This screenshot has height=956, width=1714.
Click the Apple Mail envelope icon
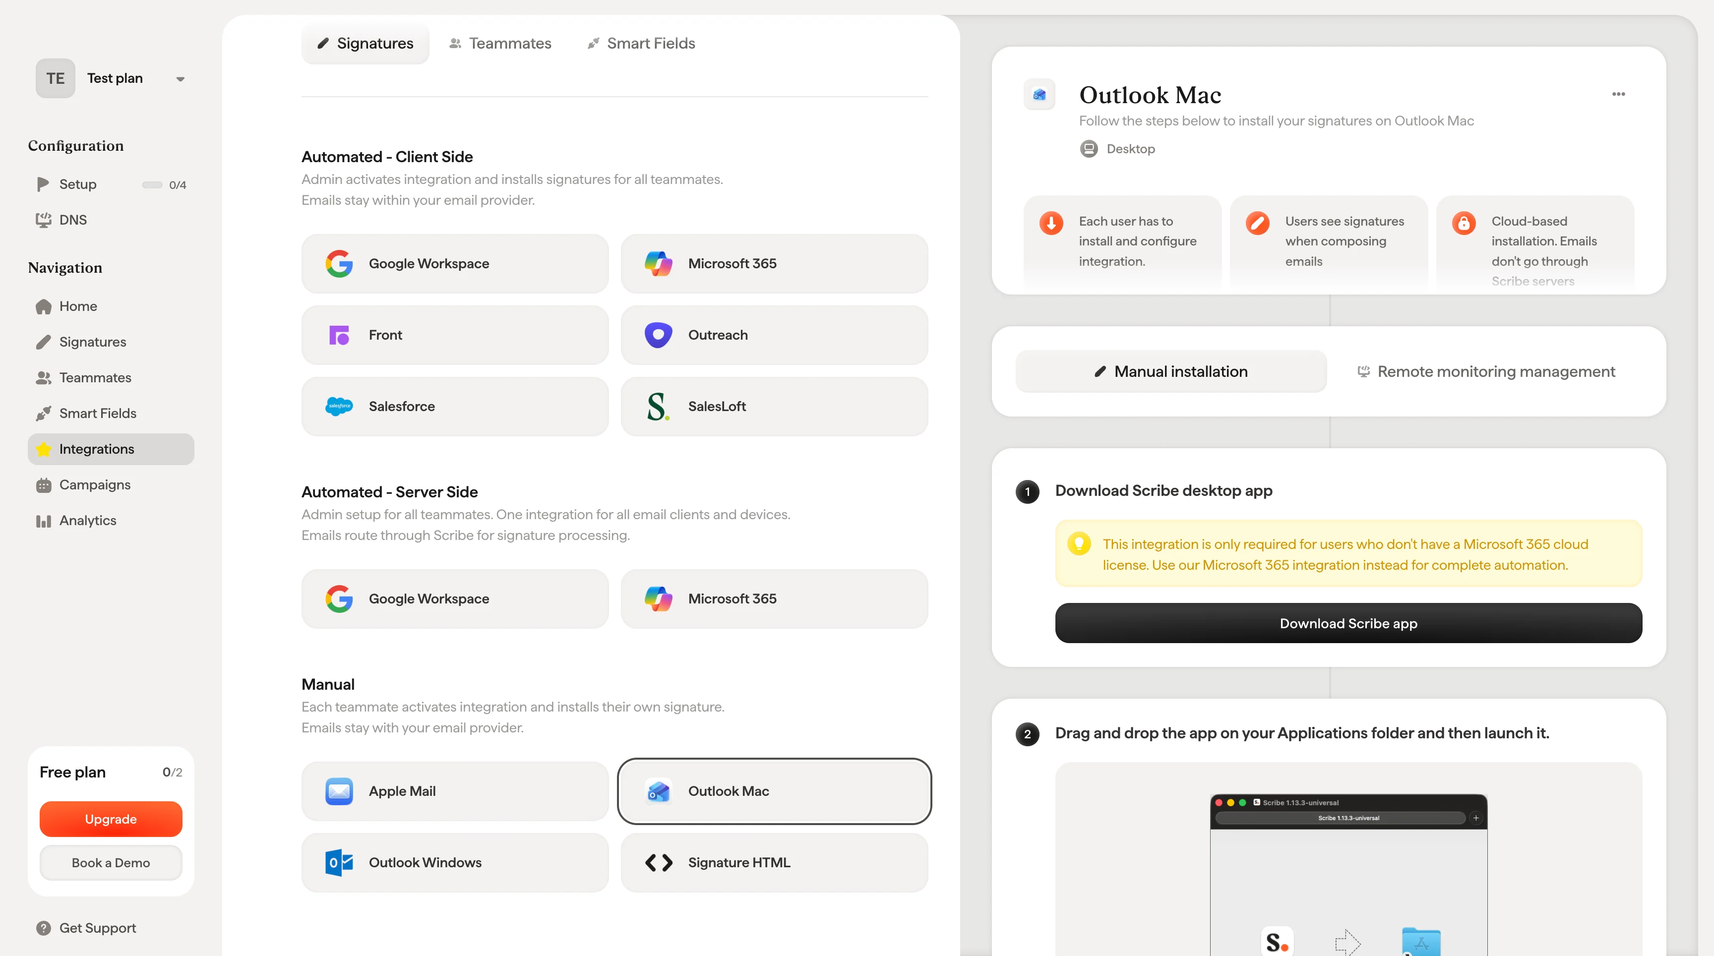[x=339, y=791]
